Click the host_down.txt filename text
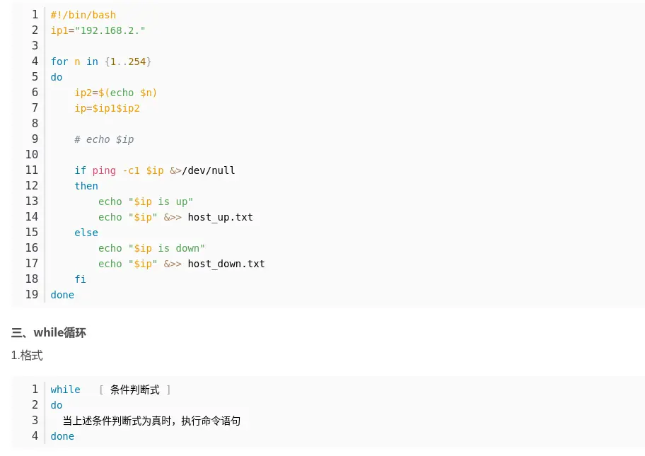The image size is (645, 456). coord(226,264)
